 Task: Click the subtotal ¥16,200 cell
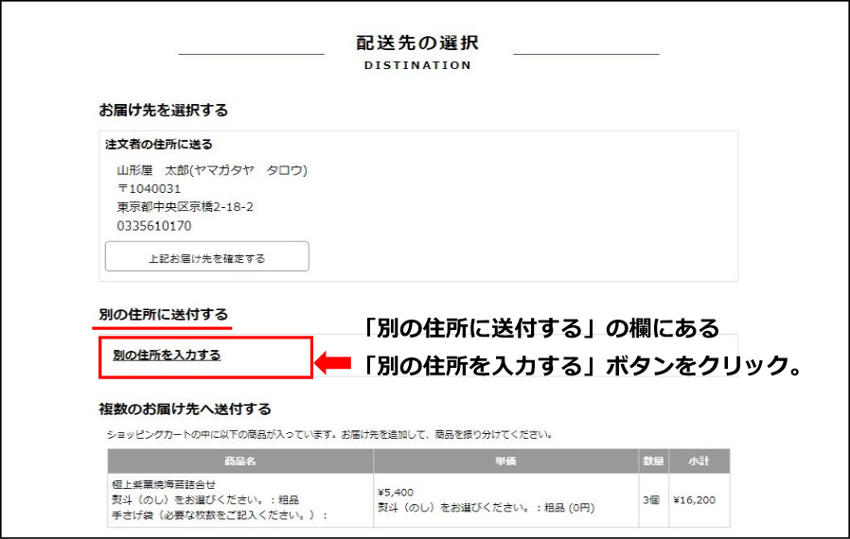(x=699, y=499)
